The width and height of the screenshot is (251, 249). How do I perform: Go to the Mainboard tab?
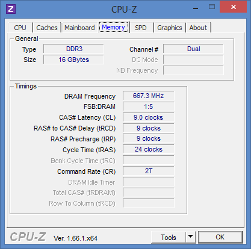79,28
